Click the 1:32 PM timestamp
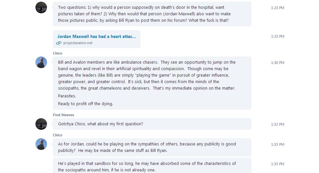Viewport: 319px width, 173px height. 277,124
